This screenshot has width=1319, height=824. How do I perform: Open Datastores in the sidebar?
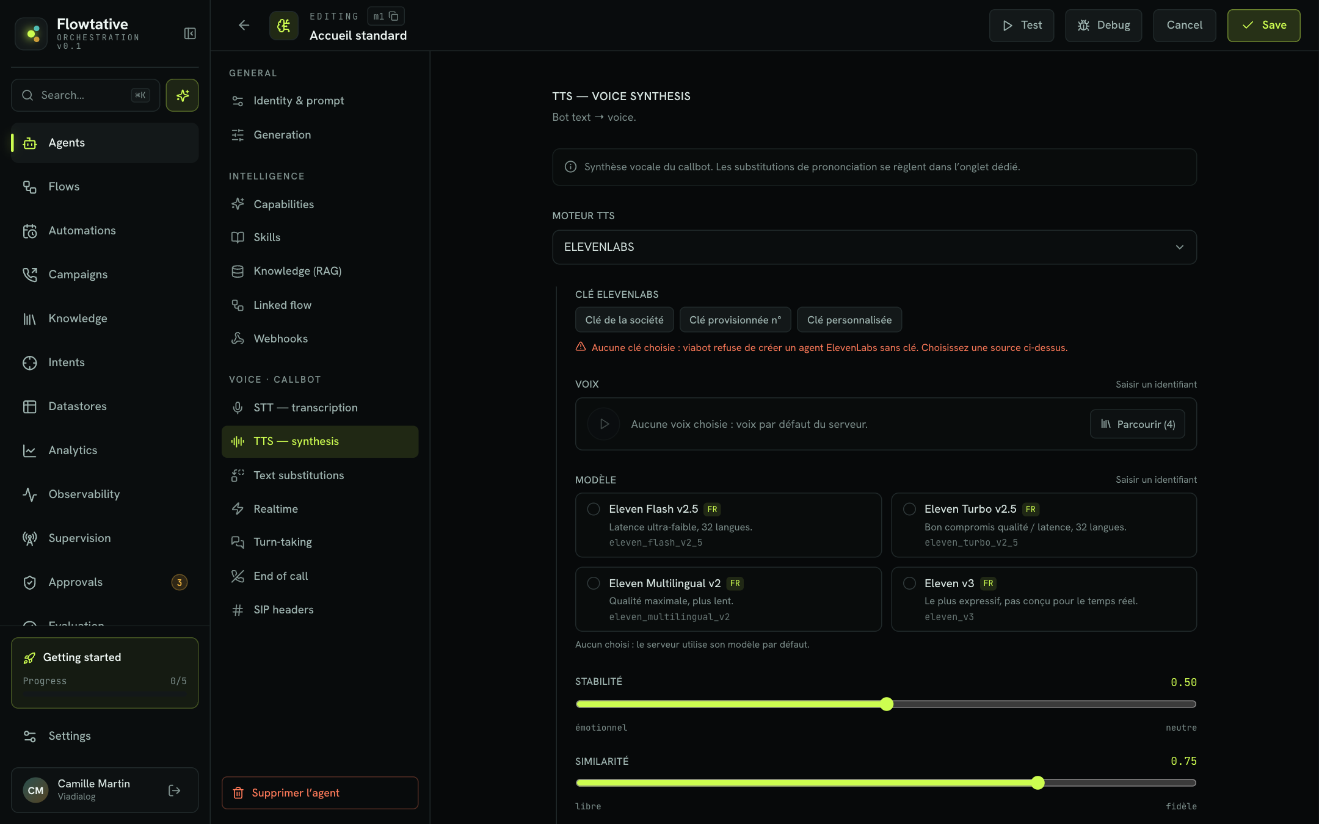pyautogui.click(x=104, y=407)
